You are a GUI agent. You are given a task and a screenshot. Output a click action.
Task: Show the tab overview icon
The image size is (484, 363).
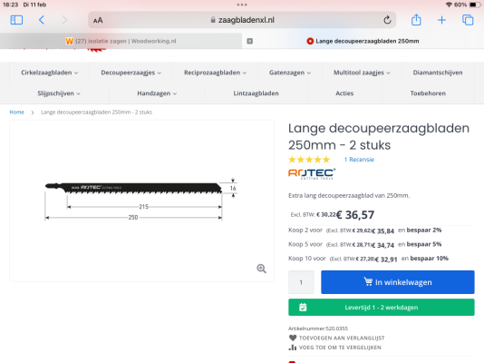coord(468,20)
